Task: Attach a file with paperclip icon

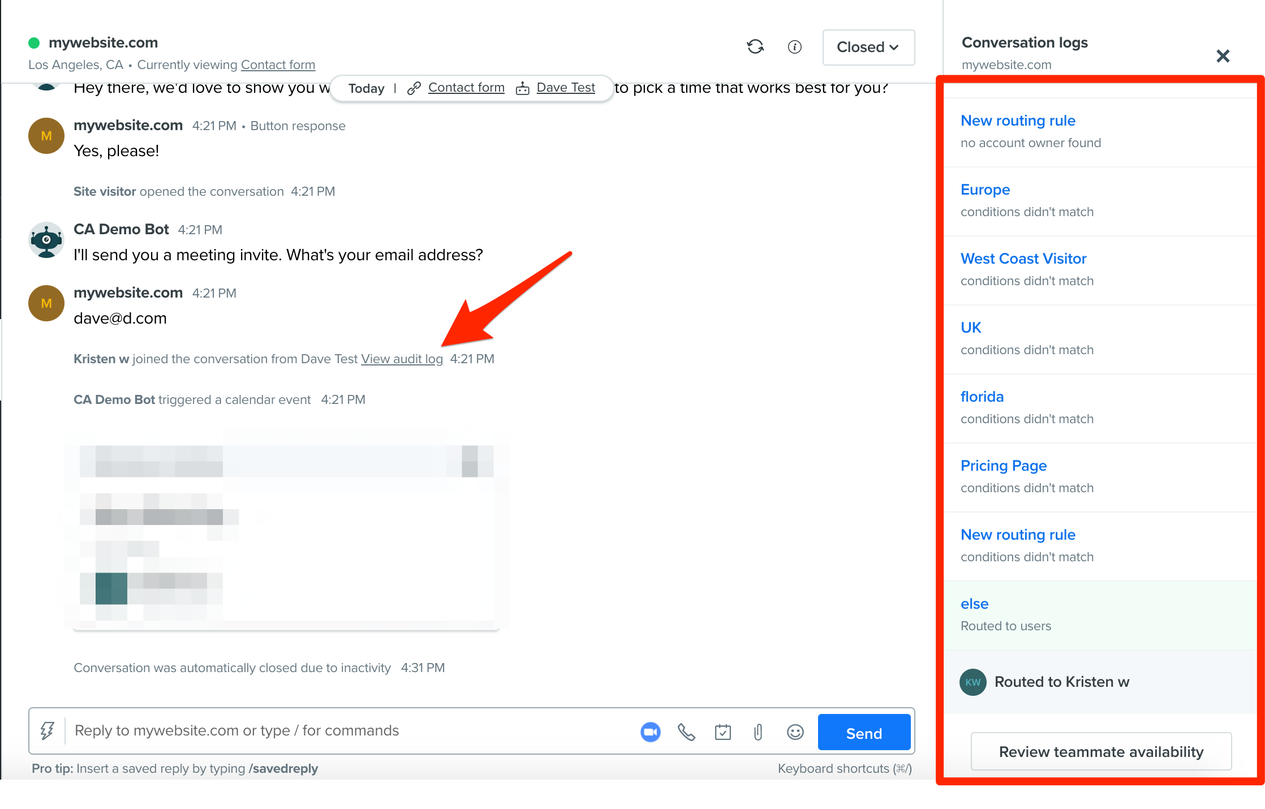Action: coord(758,732)
